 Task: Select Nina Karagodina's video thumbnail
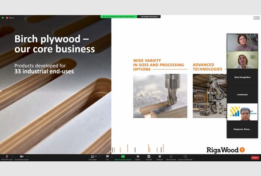pyautogui.click(x=242, y=61)
